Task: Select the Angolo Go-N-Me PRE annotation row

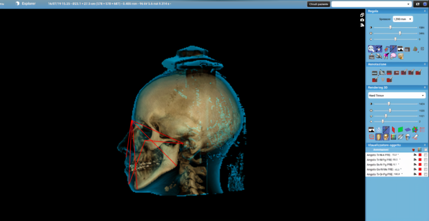Action: tap(397, 169)
